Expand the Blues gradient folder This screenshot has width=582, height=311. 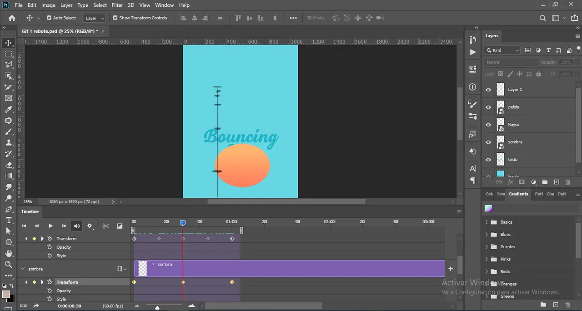point(487,235)
